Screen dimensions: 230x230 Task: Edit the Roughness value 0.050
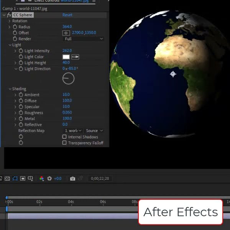tap(67, 112)
